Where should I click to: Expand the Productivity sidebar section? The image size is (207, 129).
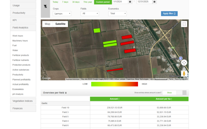[x=23, y=13]
